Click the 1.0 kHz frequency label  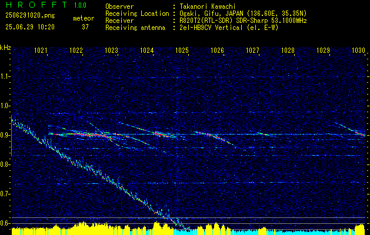5,106
